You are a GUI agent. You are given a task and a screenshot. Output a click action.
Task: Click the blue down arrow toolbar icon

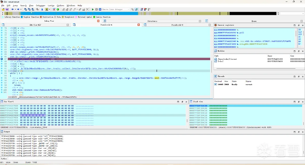tap(42, 9)
